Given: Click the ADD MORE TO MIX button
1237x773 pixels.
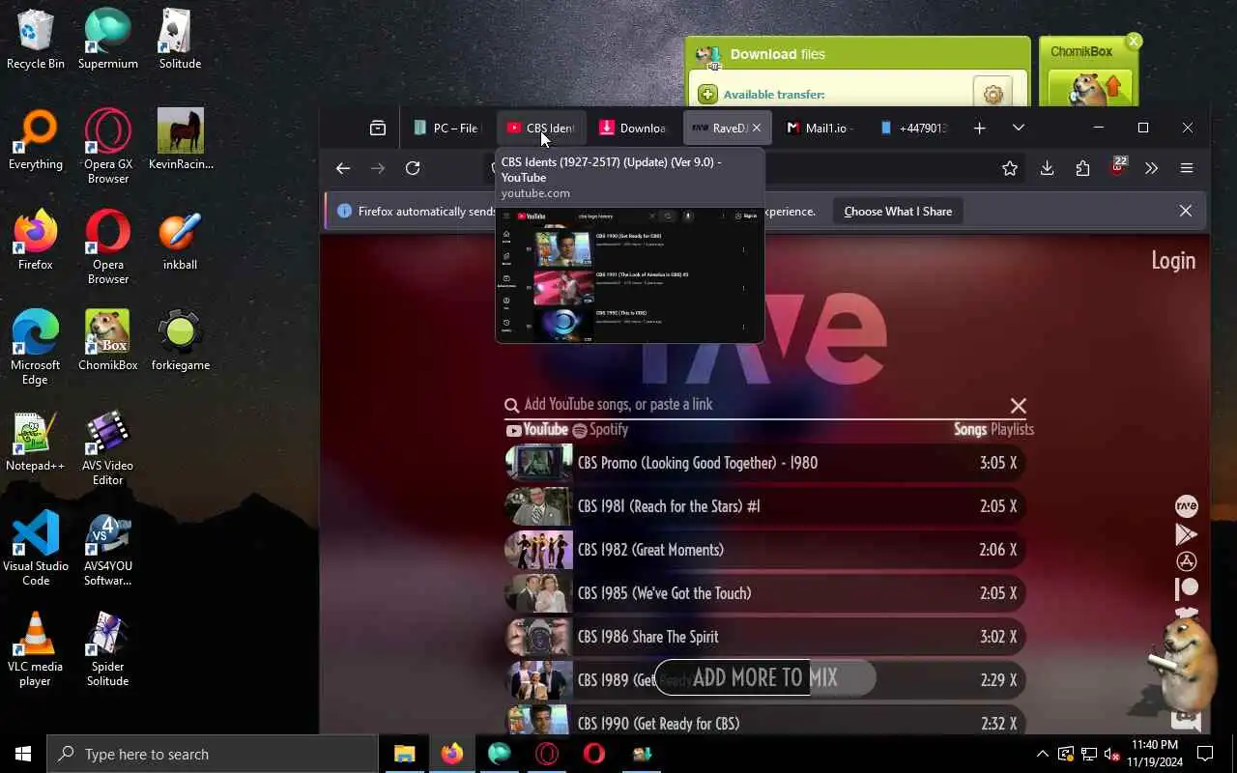Looking at the screenshot, I should (765, 677).
